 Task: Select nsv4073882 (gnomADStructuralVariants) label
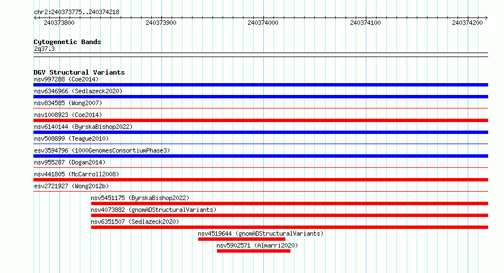click(x=153, y=210)
